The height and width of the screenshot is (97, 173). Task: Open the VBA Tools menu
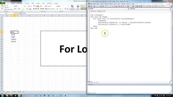click(119, 4)
